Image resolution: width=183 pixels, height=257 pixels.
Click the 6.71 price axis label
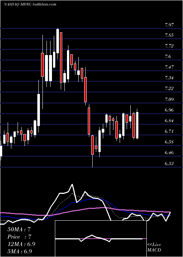pyautogui.click(x=169, y=131)
